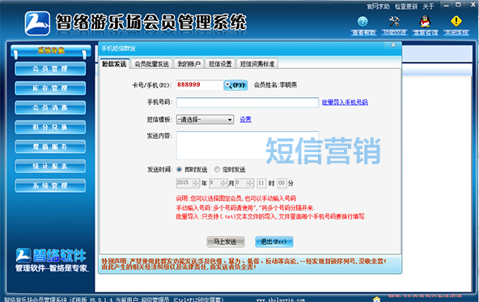Click the 设置 link next to template
This screenshot has width=479, height=302.
(x=245, y=120)
